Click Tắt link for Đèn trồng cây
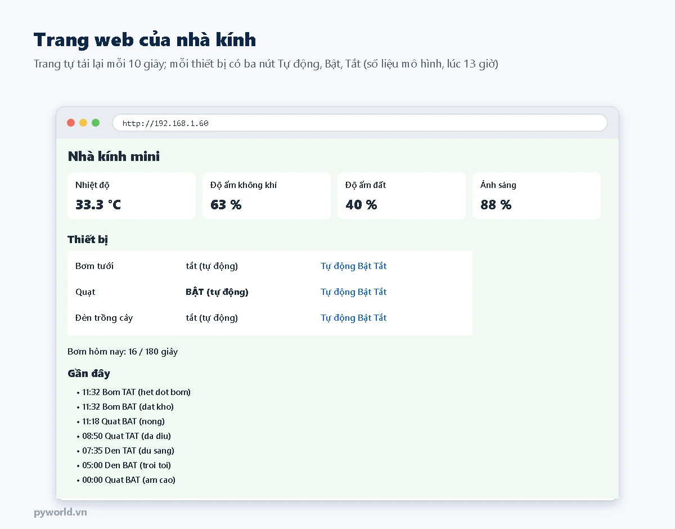675x529 pixels. [x=380, y=318]
